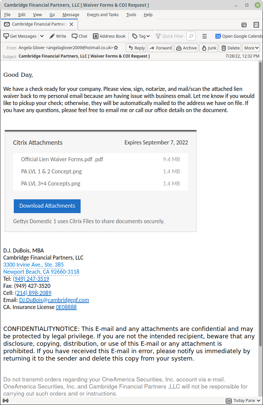Image resolution: width=263 pixels, height=405 pixels.
Task: Click the vertical scrollbar of the message
Action: point(260,202)
